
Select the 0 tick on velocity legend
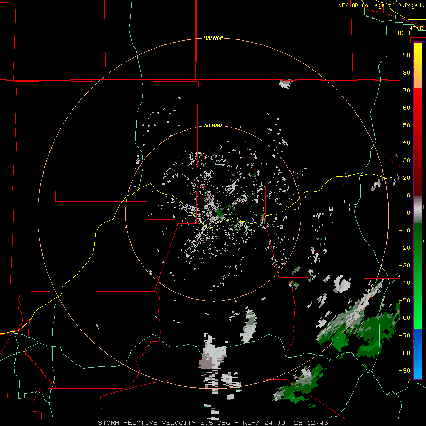coord(408,213)
